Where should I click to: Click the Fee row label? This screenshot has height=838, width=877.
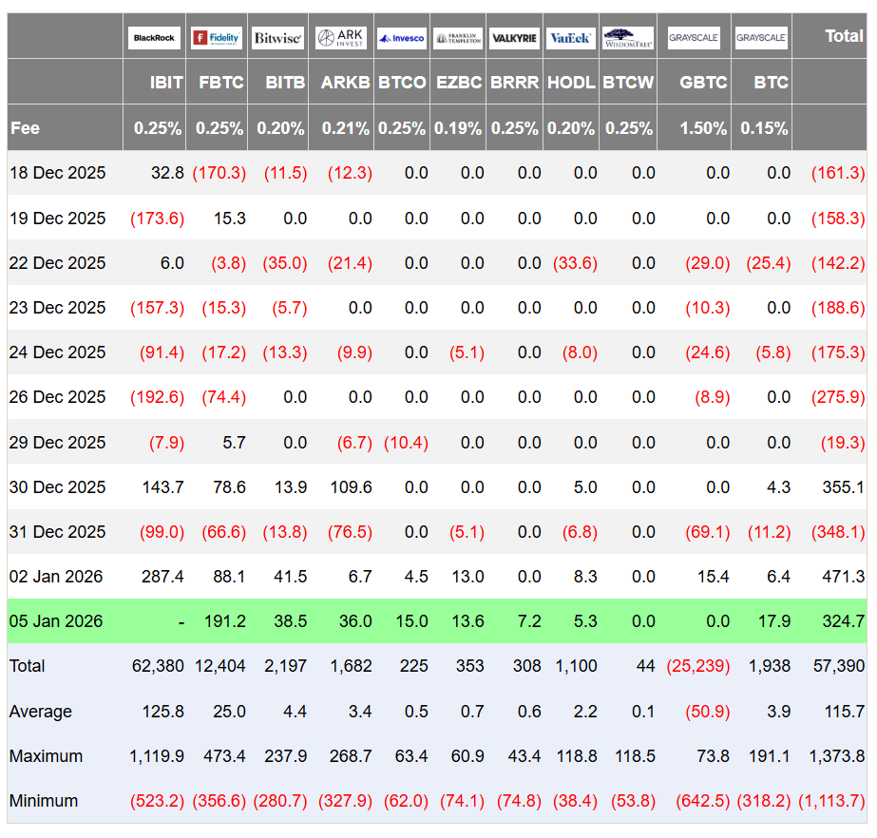(25, 128)
